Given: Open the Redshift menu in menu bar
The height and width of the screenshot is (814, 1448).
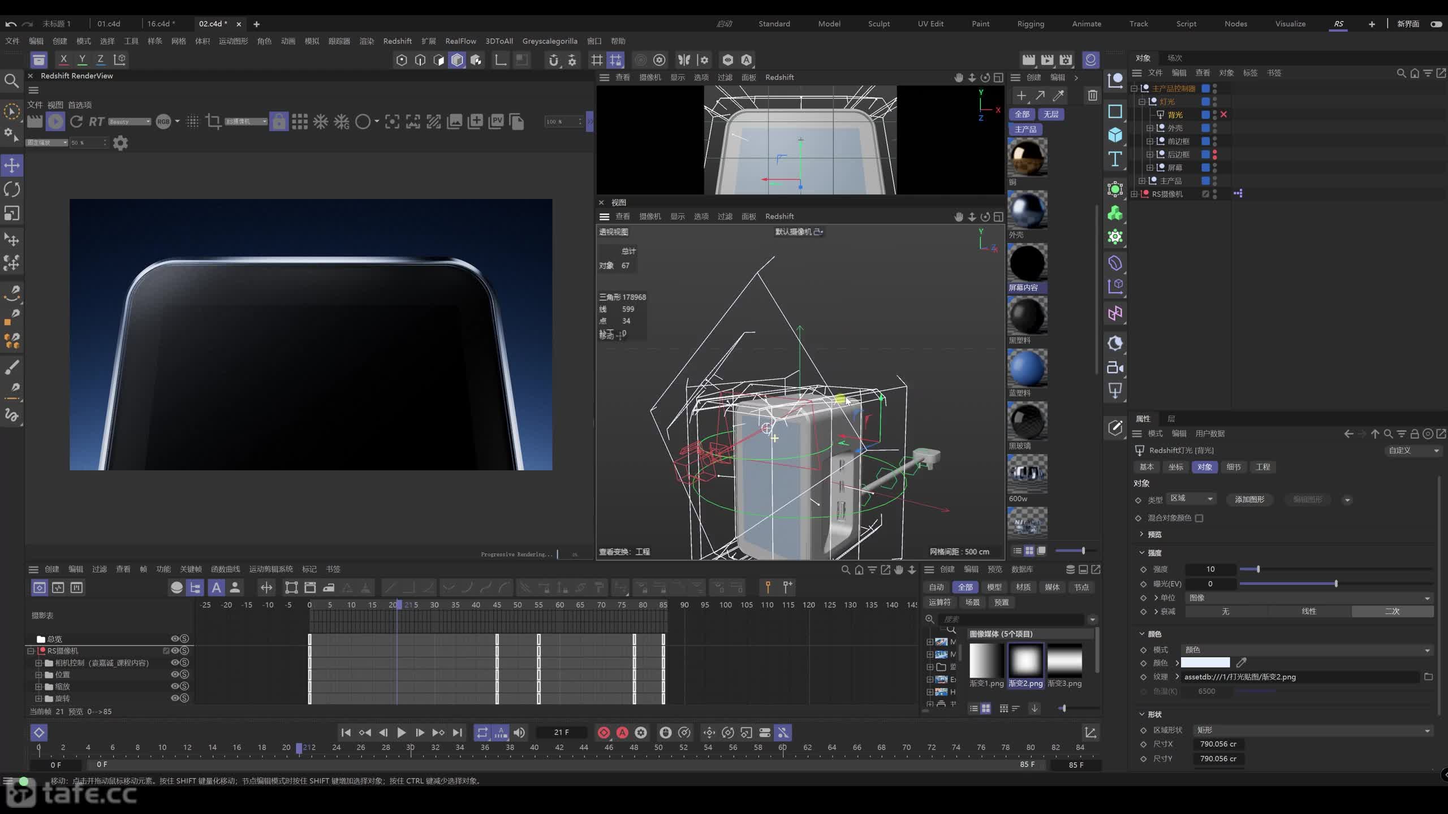Looking at the screenshot, I should pos(397,41).
